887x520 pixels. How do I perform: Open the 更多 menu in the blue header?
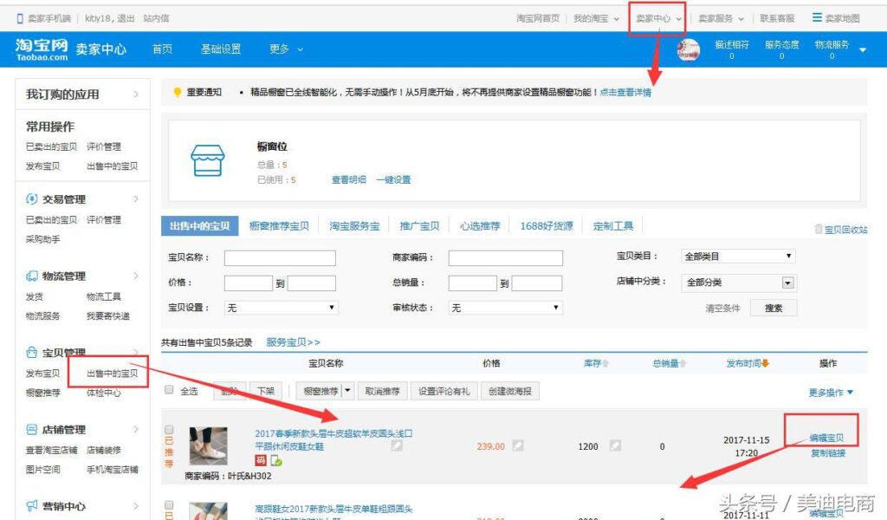pyautogui.click(x=286, y=49)
